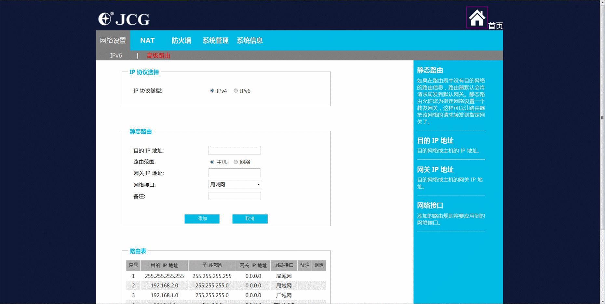Switch to the IPv6 sub-tab
Screen dimensions: 605x304
point(115,55)
